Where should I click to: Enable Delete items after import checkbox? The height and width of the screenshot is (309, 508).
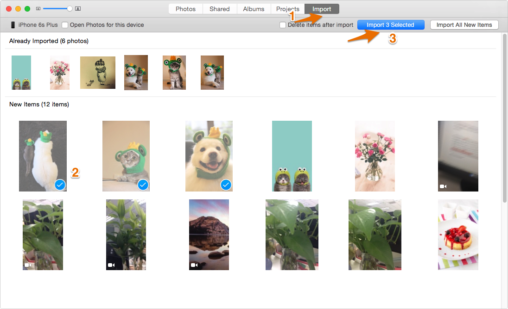tap(283, 25)
